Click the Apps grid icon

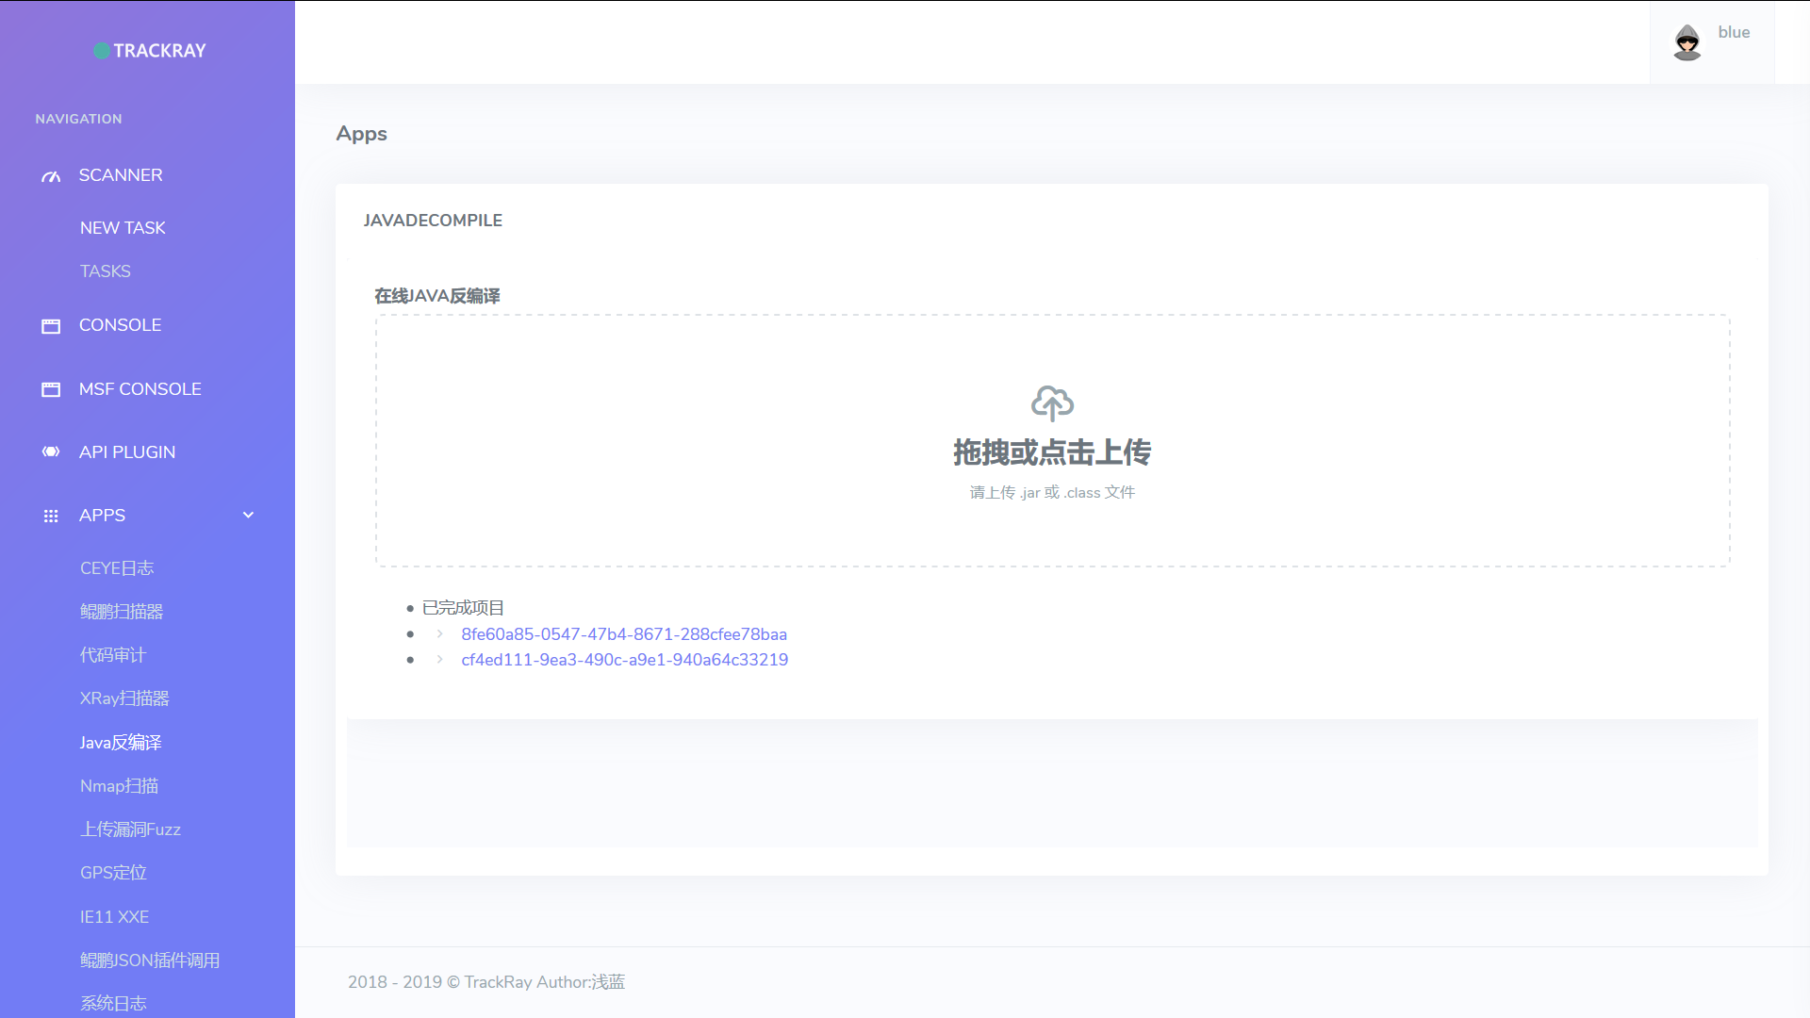51,516
